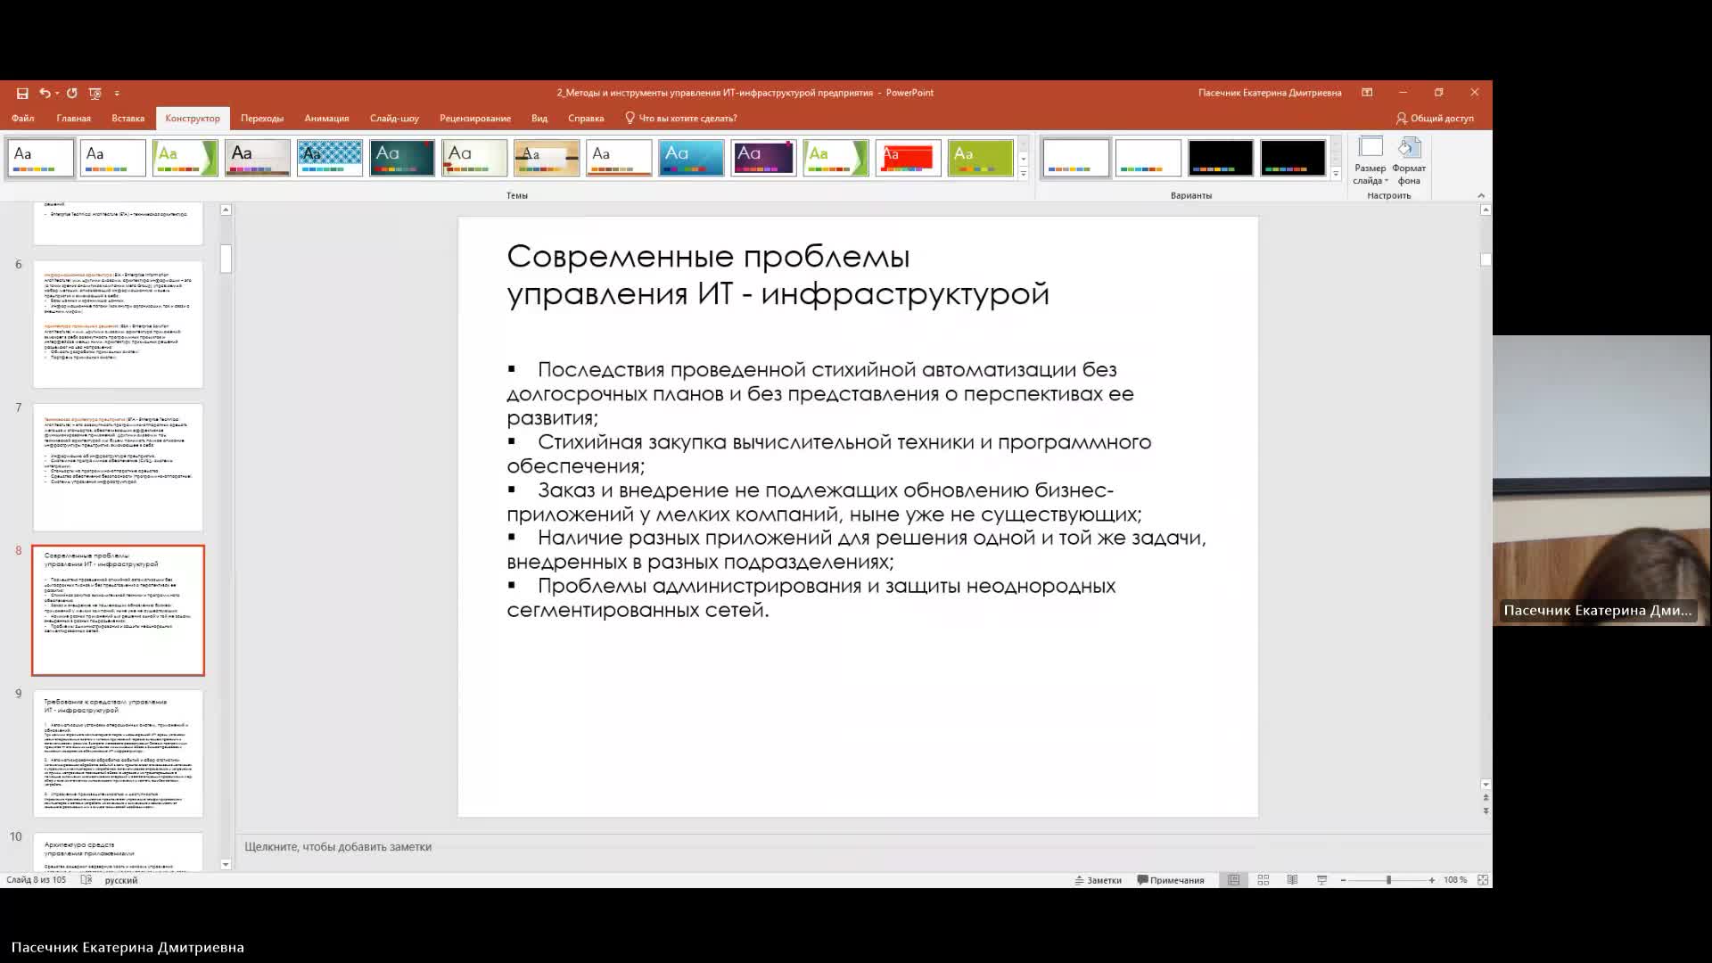
Task: Go to previous slide using editor scrollbar double-arrow
Action: 1486,798
